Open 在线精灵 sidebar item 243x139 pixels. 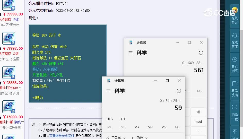[235, 16]
